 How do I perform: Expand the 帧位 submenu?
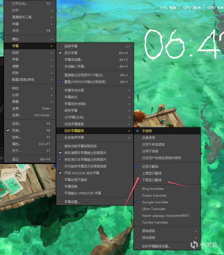coord(30,88)
